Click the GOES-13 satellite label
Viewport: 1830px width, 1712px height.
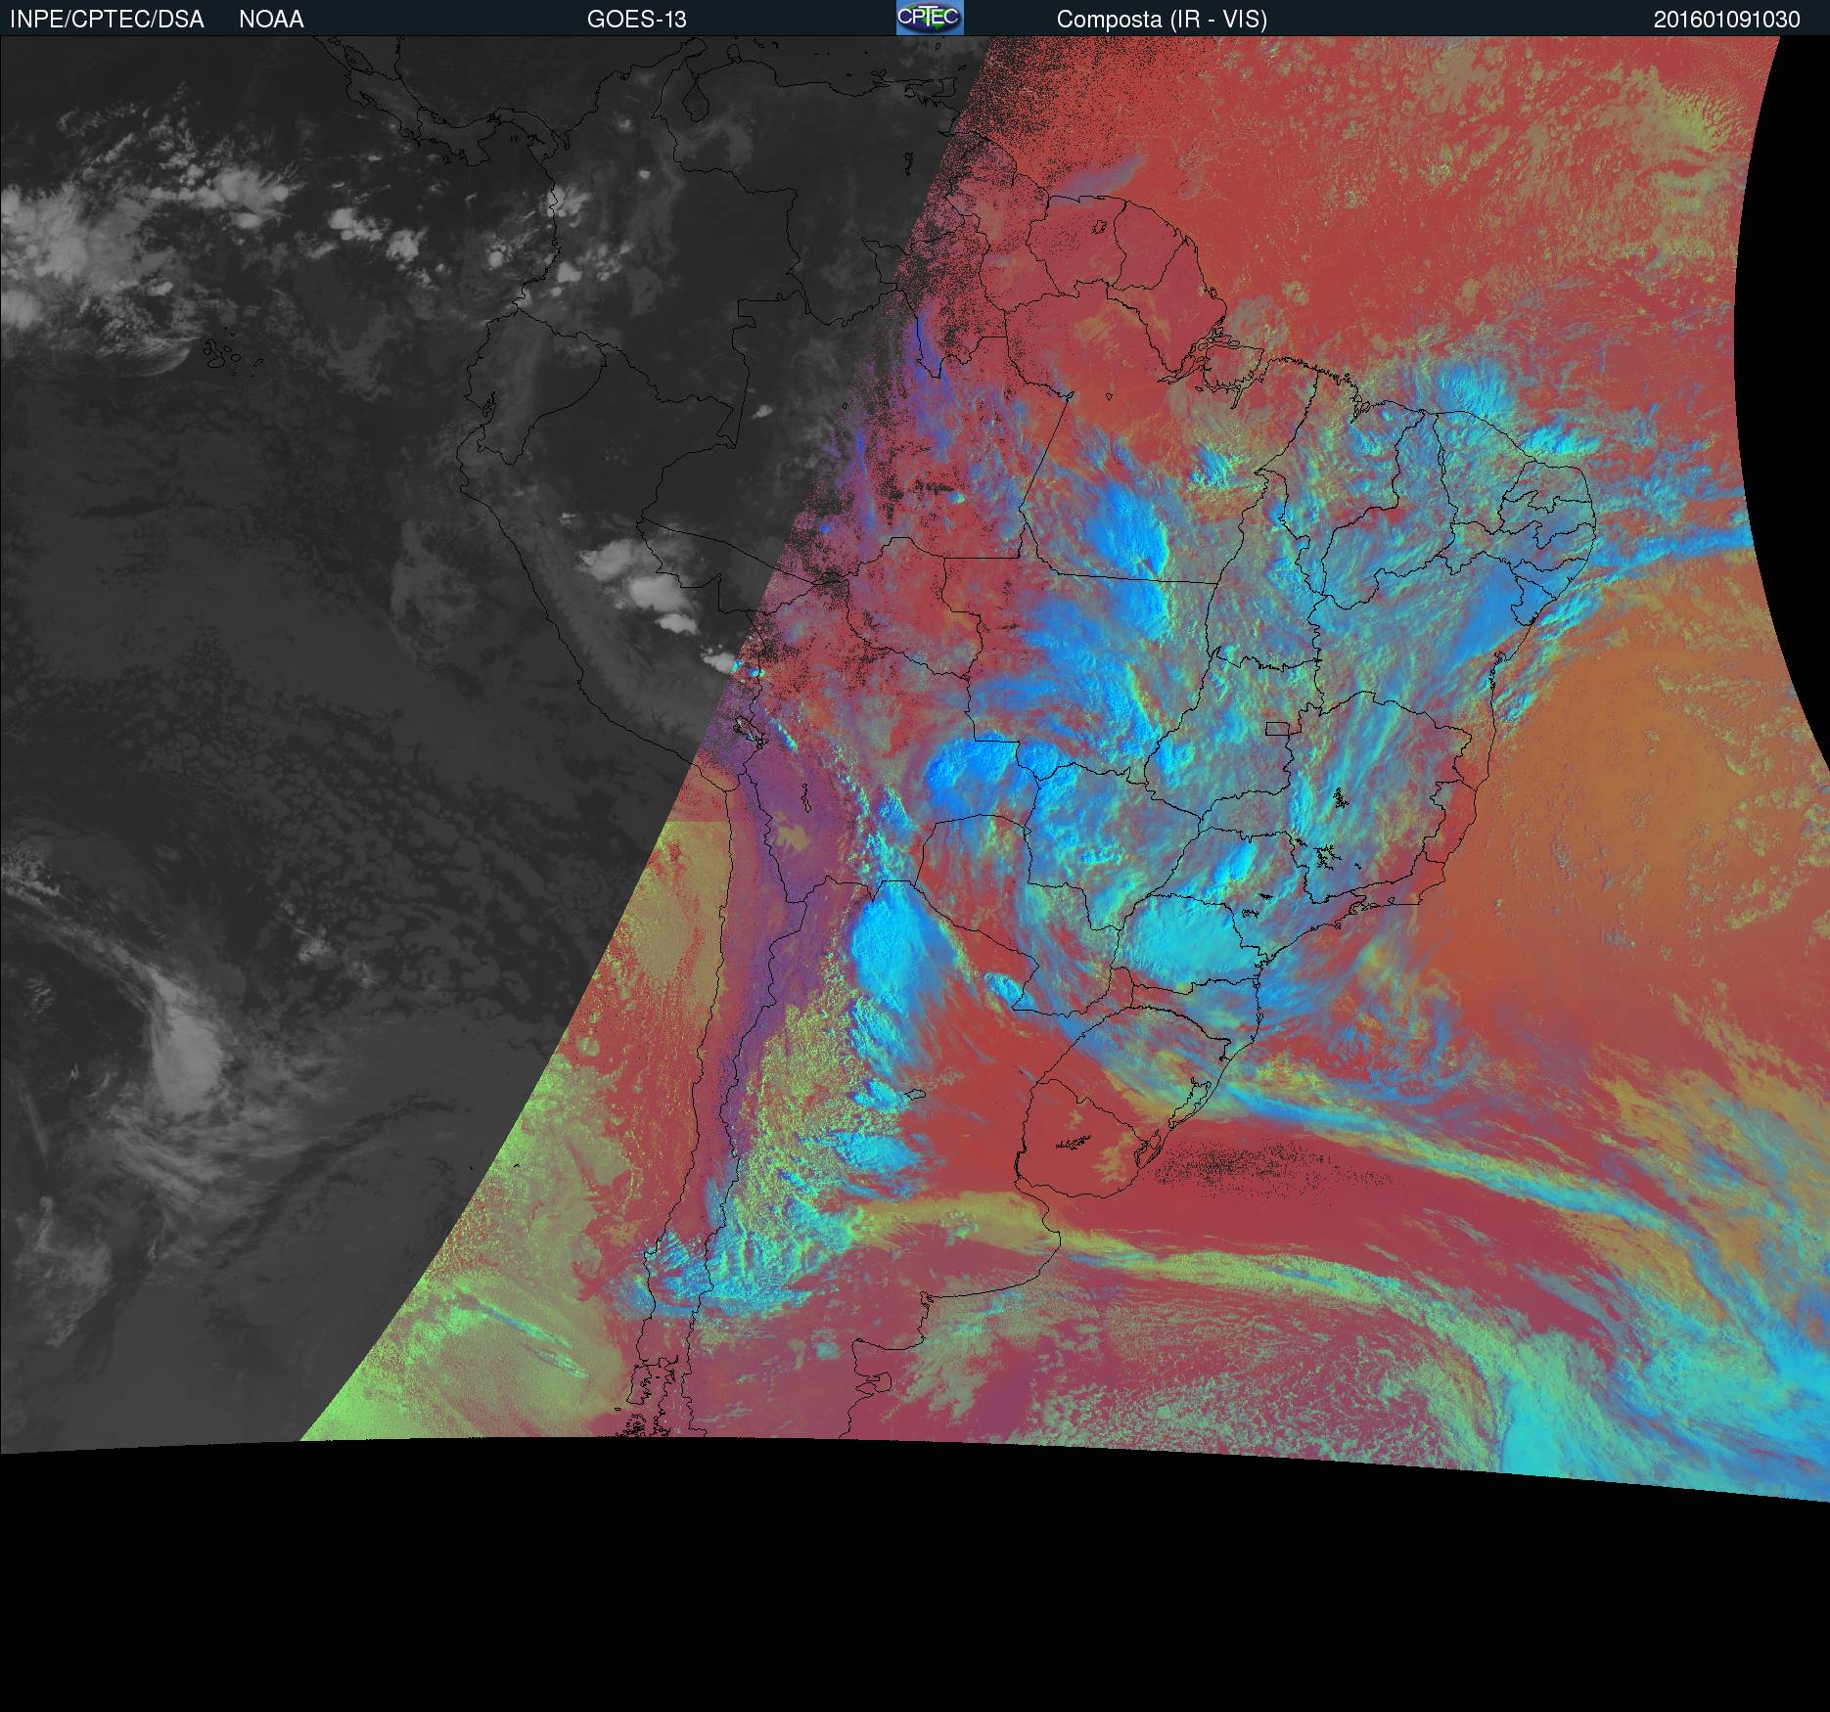[x=637, y=20]
